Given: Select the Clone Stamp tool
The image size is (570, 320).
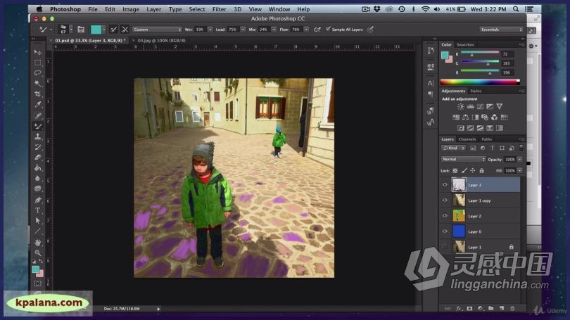Looking at the screenshot, I should point(37,136).
